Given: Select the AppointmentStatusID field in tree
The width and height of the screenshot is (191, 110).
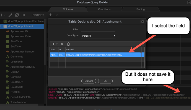Looking at the screenshot, I should click(23, 67).
